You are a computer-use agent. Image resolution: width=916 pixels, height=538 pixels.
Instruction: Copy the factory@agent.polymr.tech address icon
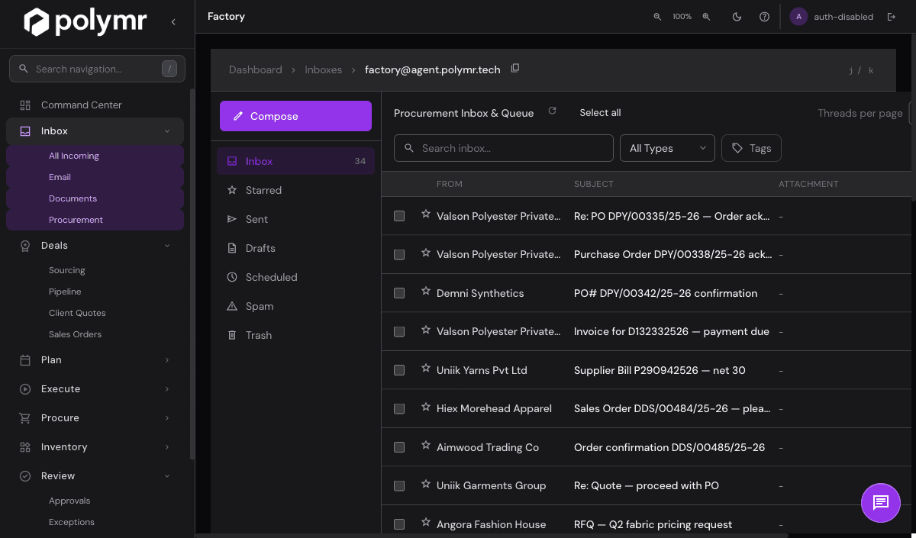[x=515, y=69]
